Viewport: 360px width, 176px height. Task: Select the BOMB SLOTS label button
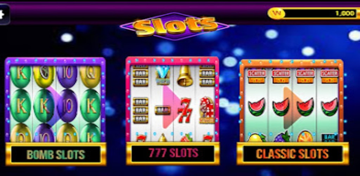(56, 154)
